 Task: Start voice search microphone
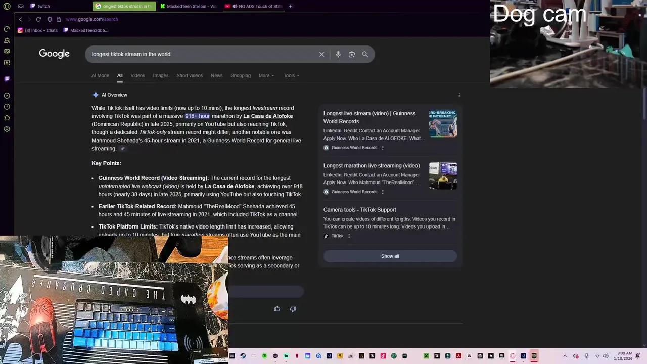point(338,54)
